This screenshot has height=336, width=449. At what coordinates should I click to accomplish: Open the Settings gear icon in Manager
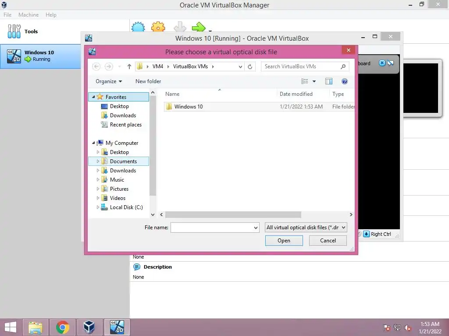click(158, 27)
